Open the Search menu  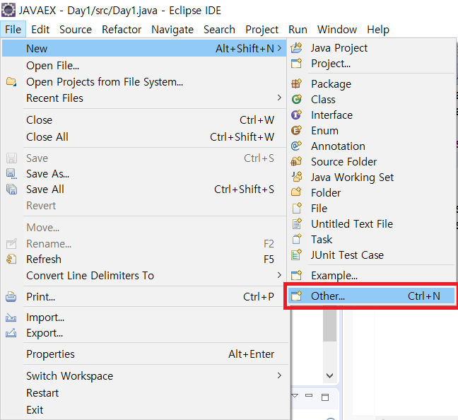pyautogui.click(x=219, y=29)
